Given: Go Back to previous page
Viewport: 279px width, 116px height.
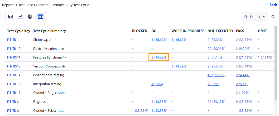Looking at the screenshot, I should [x=273, y=5].
